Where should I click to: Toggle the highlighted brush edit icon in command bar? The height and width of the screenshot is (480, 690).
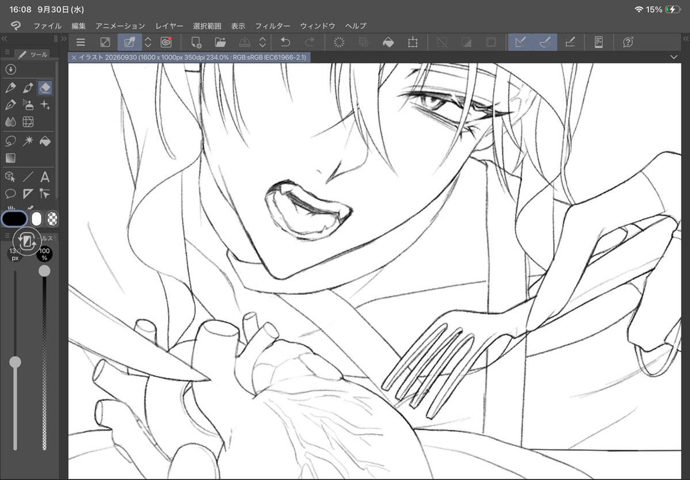click(x=129, y=42)
